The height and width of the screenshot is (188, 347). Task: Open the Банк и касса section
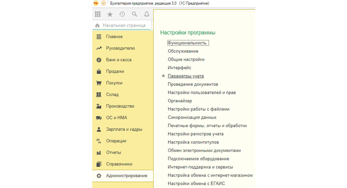[123, 60]
